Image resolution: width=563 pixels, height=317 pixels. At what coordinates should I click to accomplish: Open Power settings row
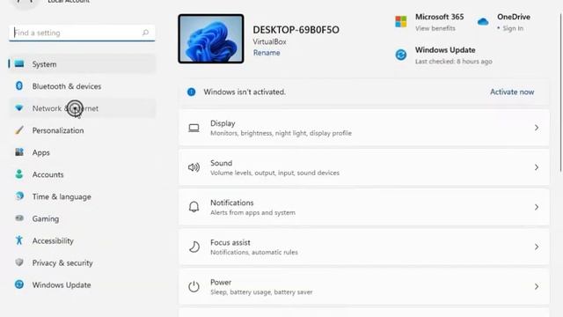364,286
